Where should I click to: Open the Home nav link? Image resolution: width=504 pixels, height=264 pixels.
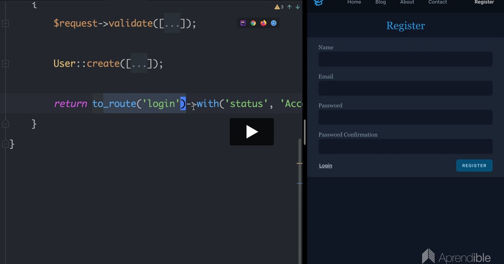354,2
